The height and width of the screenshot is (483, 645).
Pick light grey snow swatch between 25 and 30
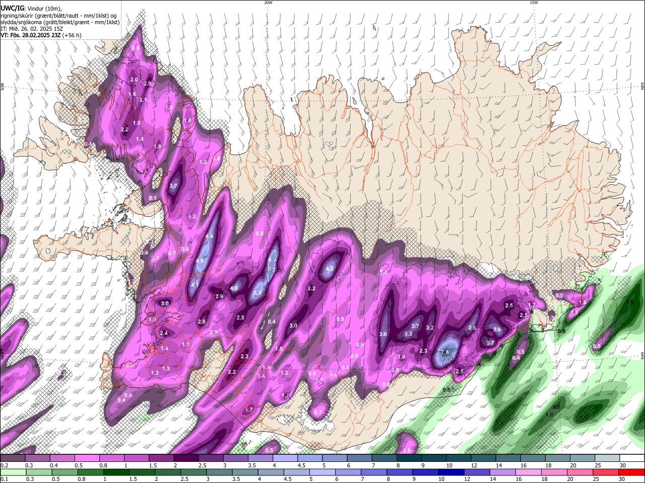click(608, 458)
